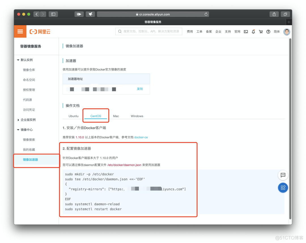
Task: Click the Safari share icon
Action: pyautogui.click(x=274, y=14)
